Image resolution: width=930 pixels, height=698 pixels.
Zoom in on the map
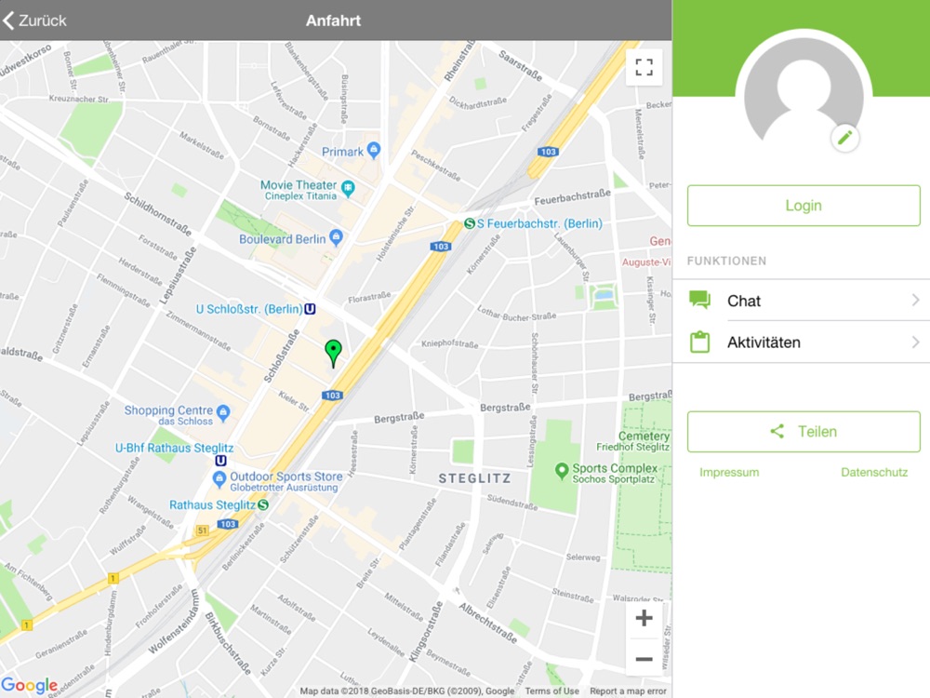tap(644, 619)
